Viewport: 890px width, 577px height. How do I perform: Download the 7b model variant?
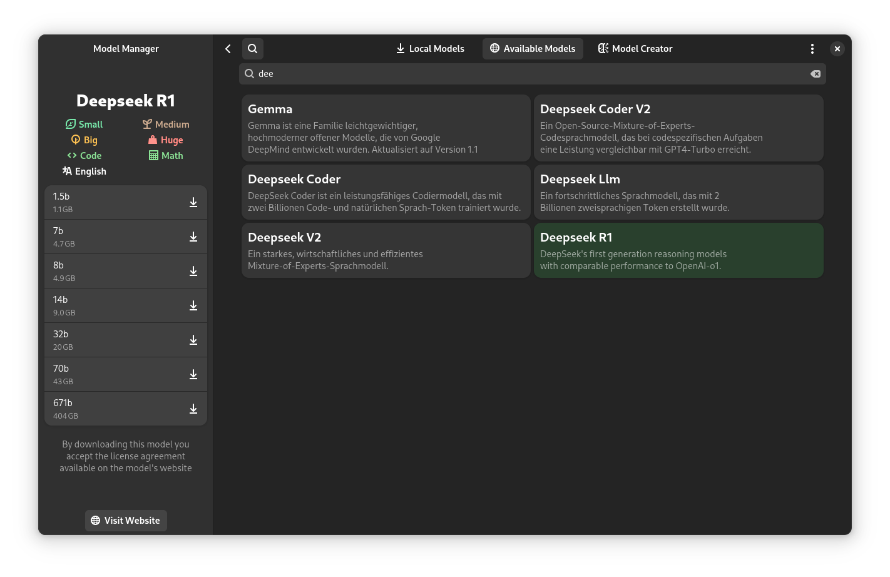coord(193,237)
